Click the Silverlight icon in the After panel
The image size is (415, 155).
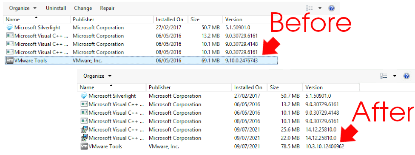[84, 96]
